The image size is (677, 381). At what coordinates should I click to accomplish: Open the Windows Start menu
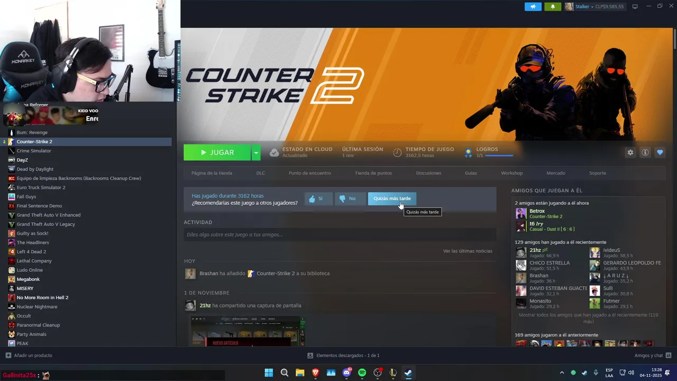click(269, 373)
